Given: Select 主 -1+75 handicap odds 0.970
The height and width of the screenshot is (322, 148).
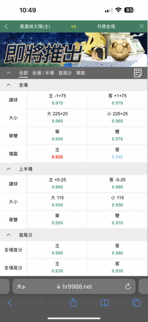Looking at the screenshot, I should point(57,99).
